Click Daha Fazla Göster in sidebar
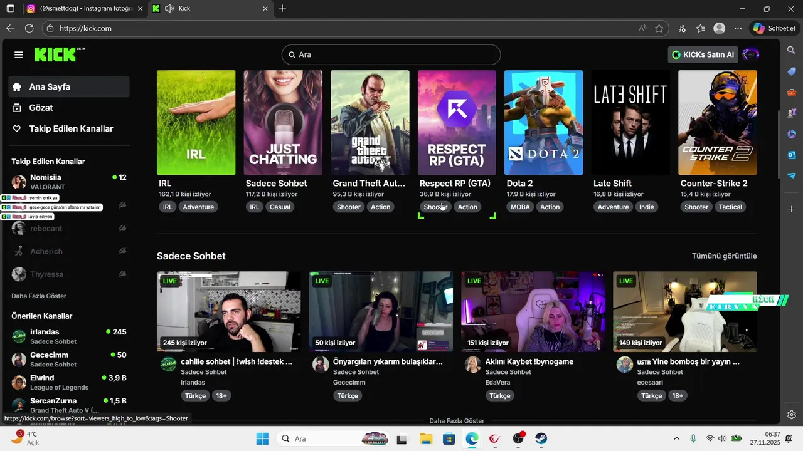Screen dimensions: 803x451 coord(39,296)
